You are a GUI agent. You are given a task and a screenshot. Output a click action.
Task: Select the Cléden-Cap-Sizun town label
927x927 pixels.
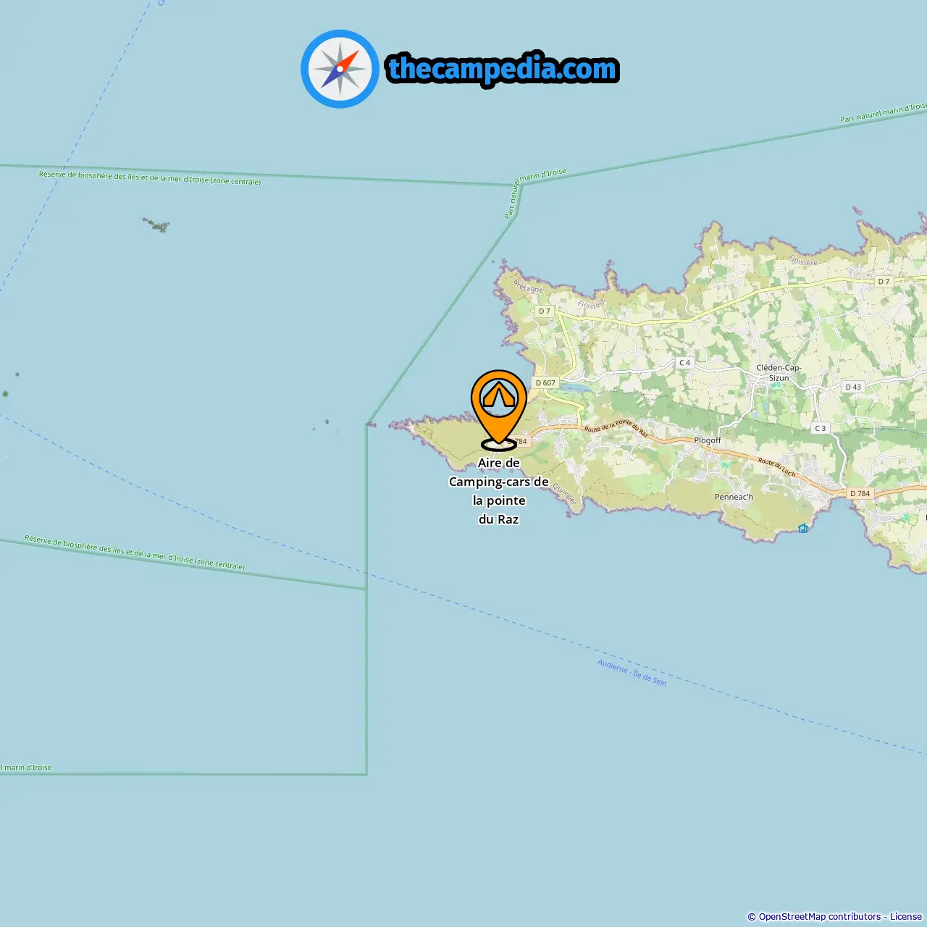pos(779,372)
